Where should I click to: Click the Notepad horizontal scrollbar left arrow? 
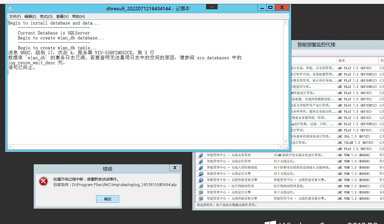coord(10,147)
